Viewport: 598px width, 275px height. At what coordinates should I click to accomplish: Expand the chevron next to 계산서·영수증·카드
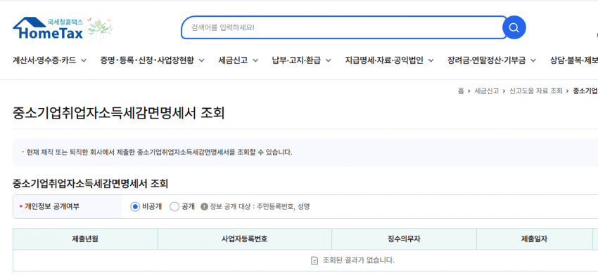[x=84, y=60]
